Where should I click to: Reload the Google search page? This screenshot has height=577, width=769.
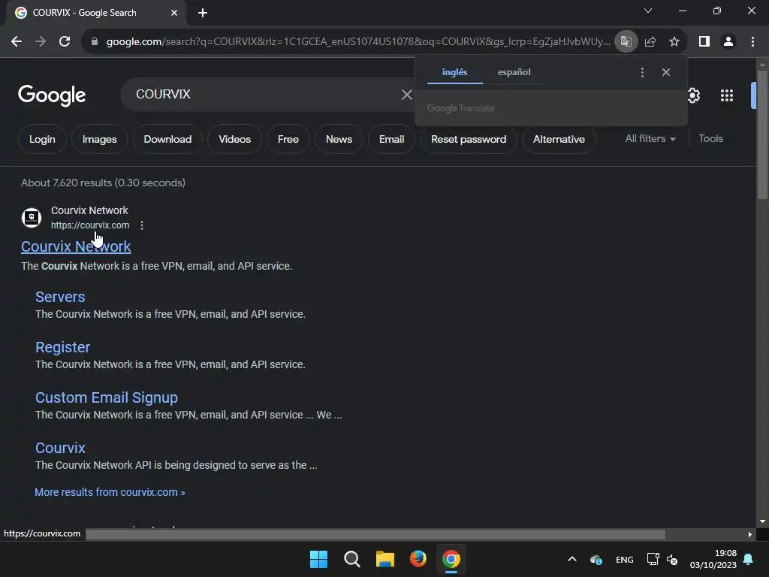point(65,42)
